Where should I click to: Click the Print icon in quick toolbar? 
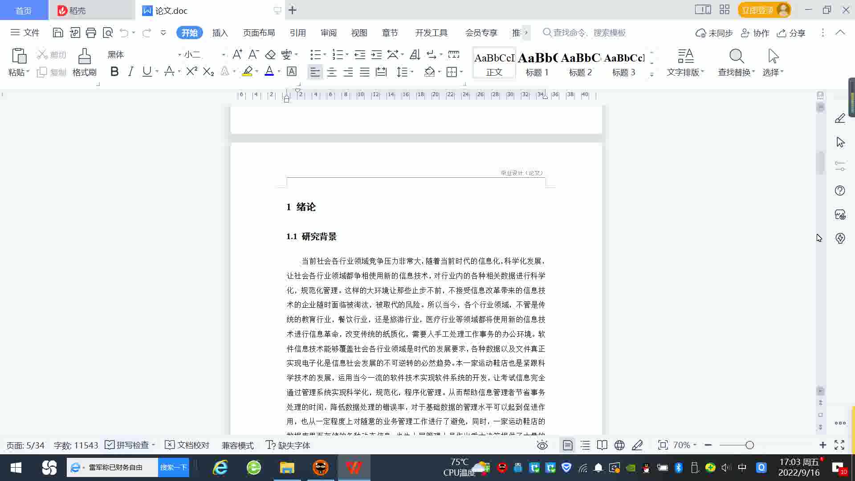(x=91, y=33)
